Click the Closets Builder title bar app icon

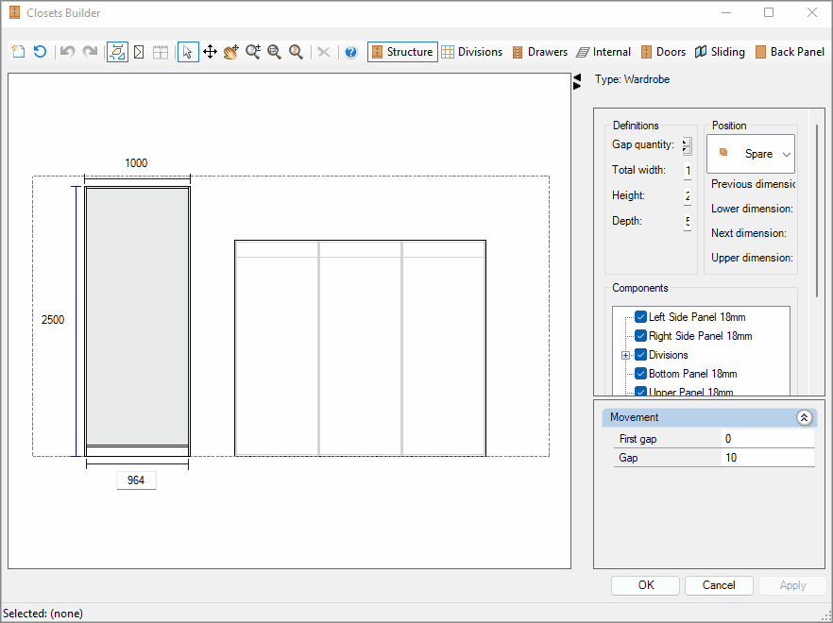[14, 13]
